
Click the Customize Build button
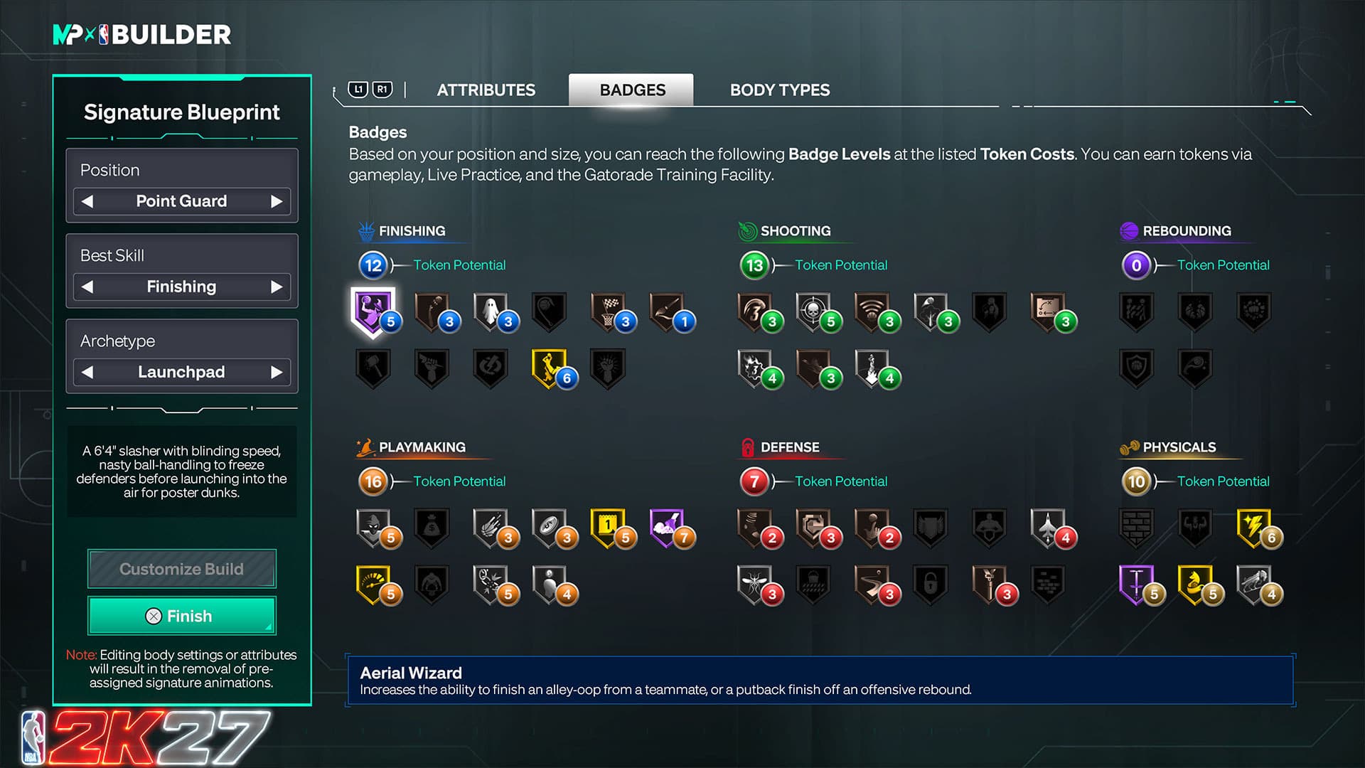pyautogui.click(x=182, y=569)
